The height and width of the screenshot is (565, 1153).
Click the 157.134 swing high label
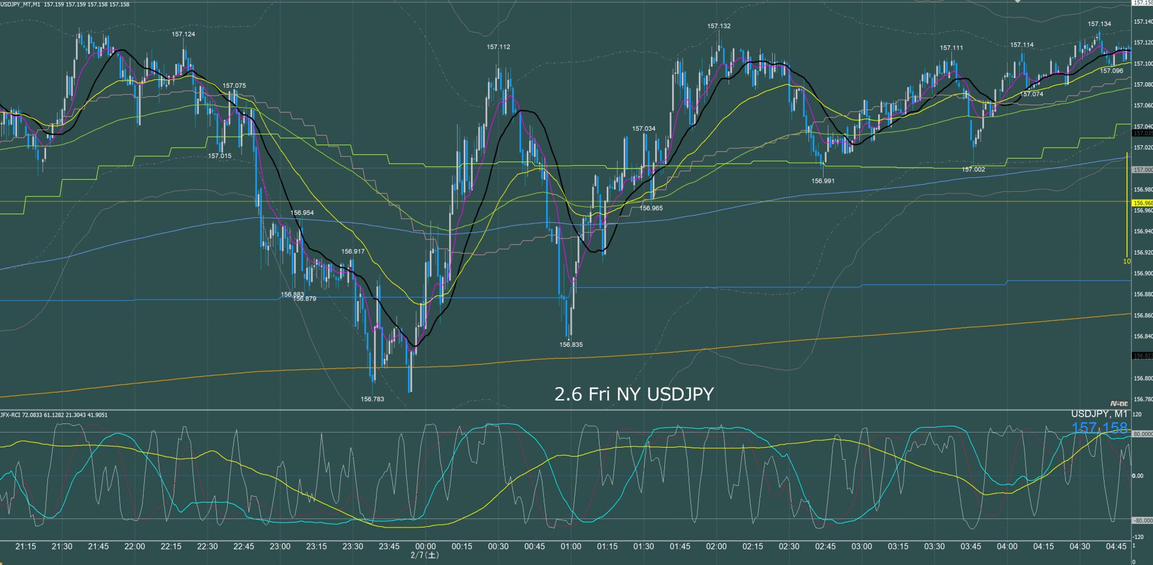pyautogui.click(x=1099, y=24)
